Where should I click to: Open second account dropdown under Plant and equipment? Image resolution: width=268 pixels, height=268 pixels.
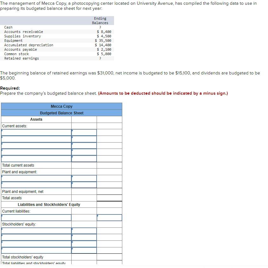[x=36, y=185]
